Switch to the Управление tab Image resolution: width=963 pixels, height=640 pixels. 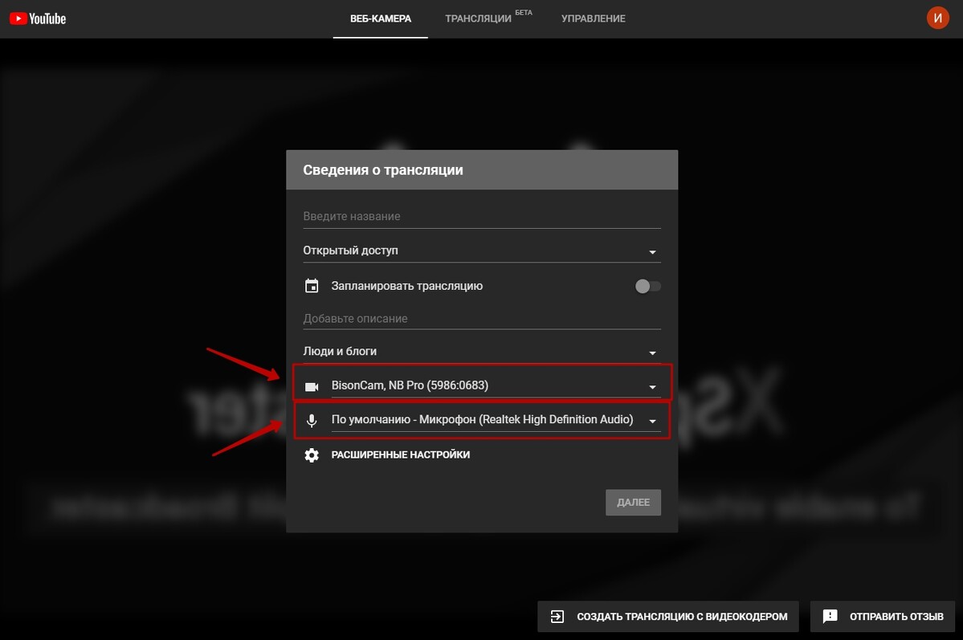[593, 18]
